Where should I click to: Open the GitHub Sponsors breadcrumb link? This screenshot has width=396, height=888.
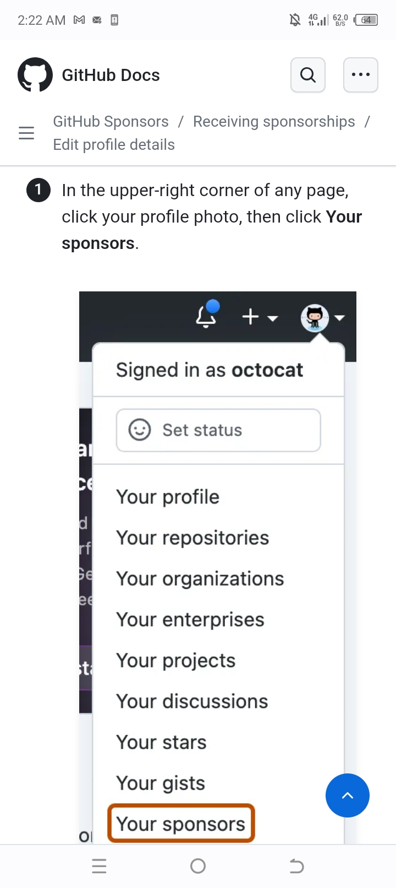(x=111, y=121)
